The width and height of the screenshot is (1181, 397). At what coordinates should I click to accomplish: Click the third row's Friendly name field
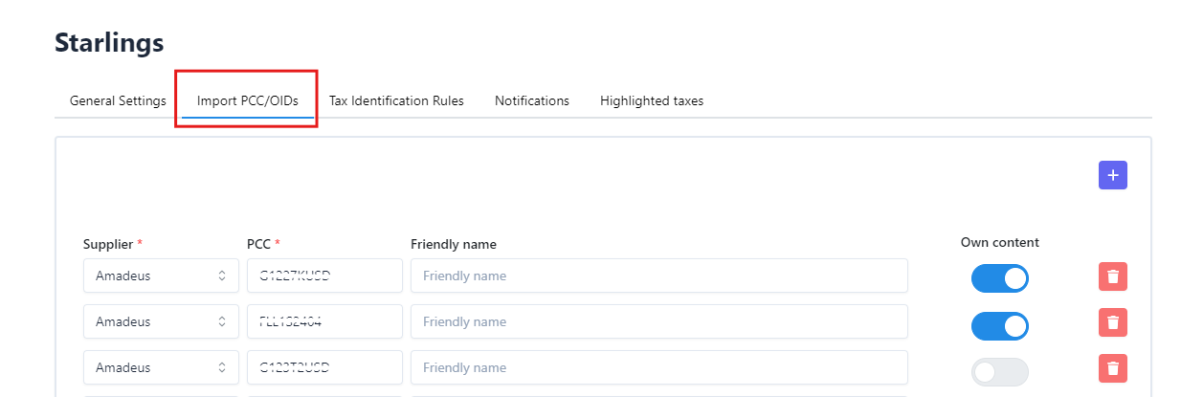coord(658,368)
